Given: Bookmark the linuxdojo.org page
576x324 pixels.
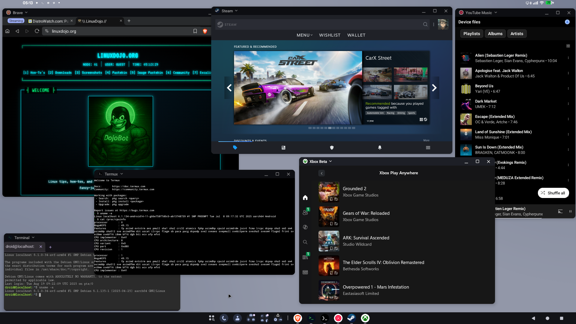Looking at the screenshot, I should tap(195, 31).
